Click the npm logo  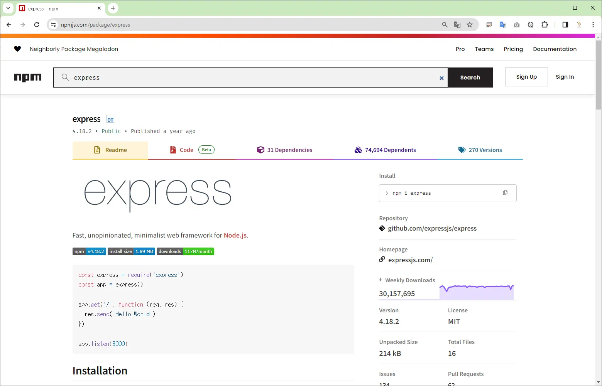(27, 78)
